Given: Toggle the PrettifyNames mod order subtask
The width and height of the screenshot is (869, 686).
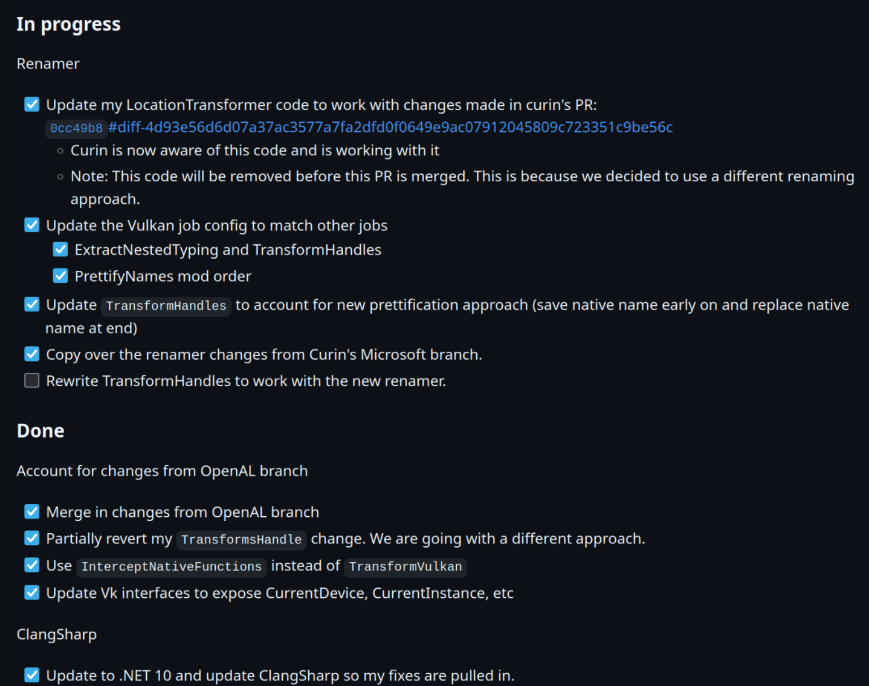Looking at the screenshot, I should coord(60,276).
